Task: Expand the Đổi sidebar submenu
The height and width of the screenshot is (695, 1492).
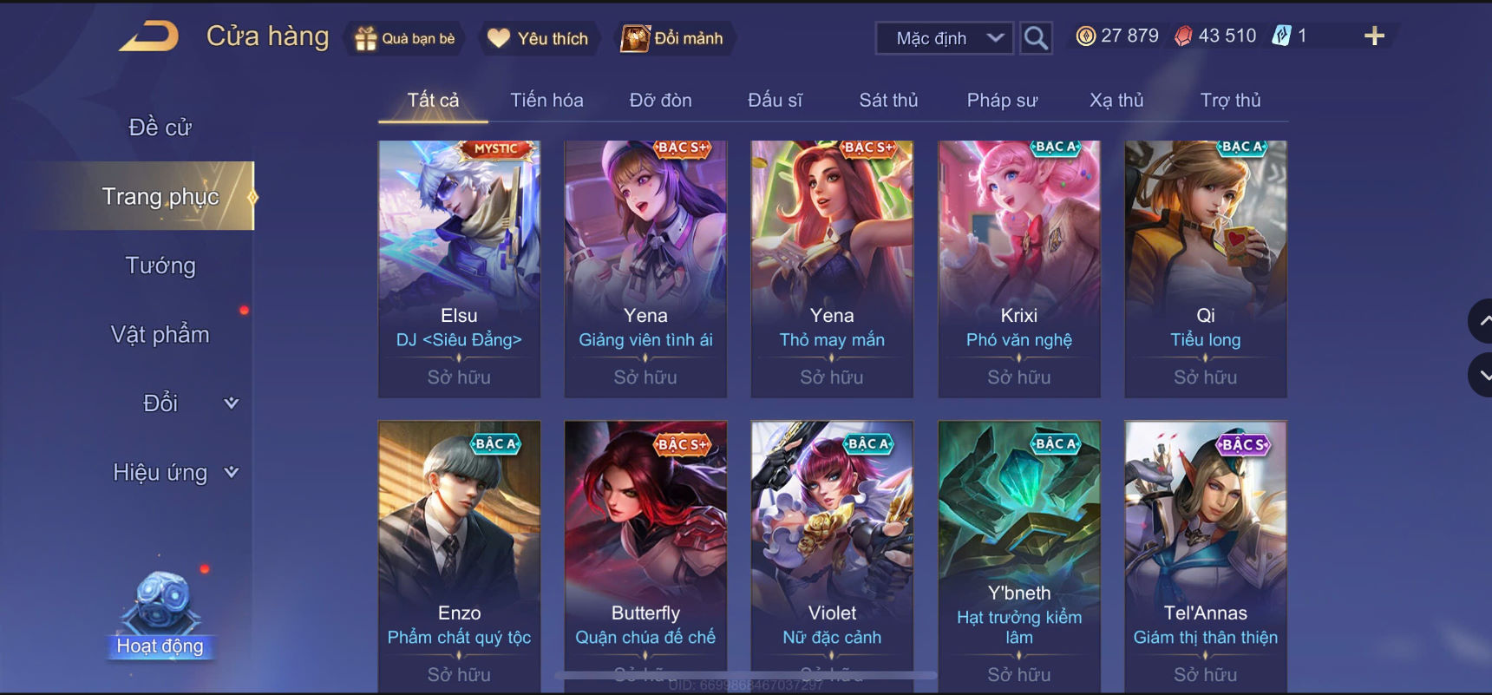Action: tap(231, 403)
